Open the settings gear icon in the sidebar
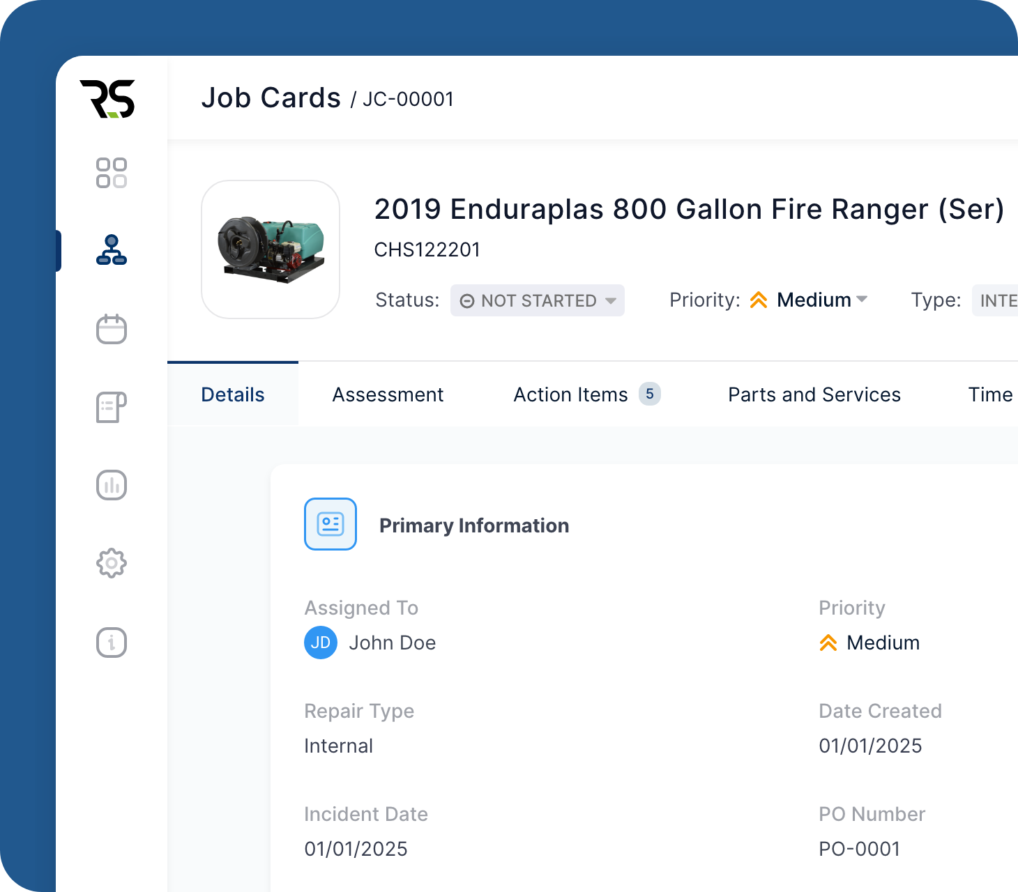This screenshot has height=892, width=1018. tap(112, 563)
